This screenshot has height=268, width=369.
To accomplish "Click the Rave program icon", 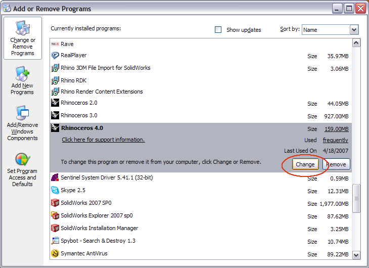I will pyautogui.click(x=55, y=44).
